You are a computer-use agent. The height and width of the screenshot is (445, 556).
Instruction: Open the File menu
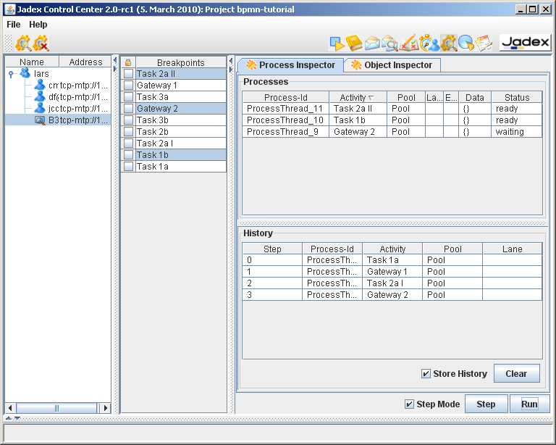point(14,25)
